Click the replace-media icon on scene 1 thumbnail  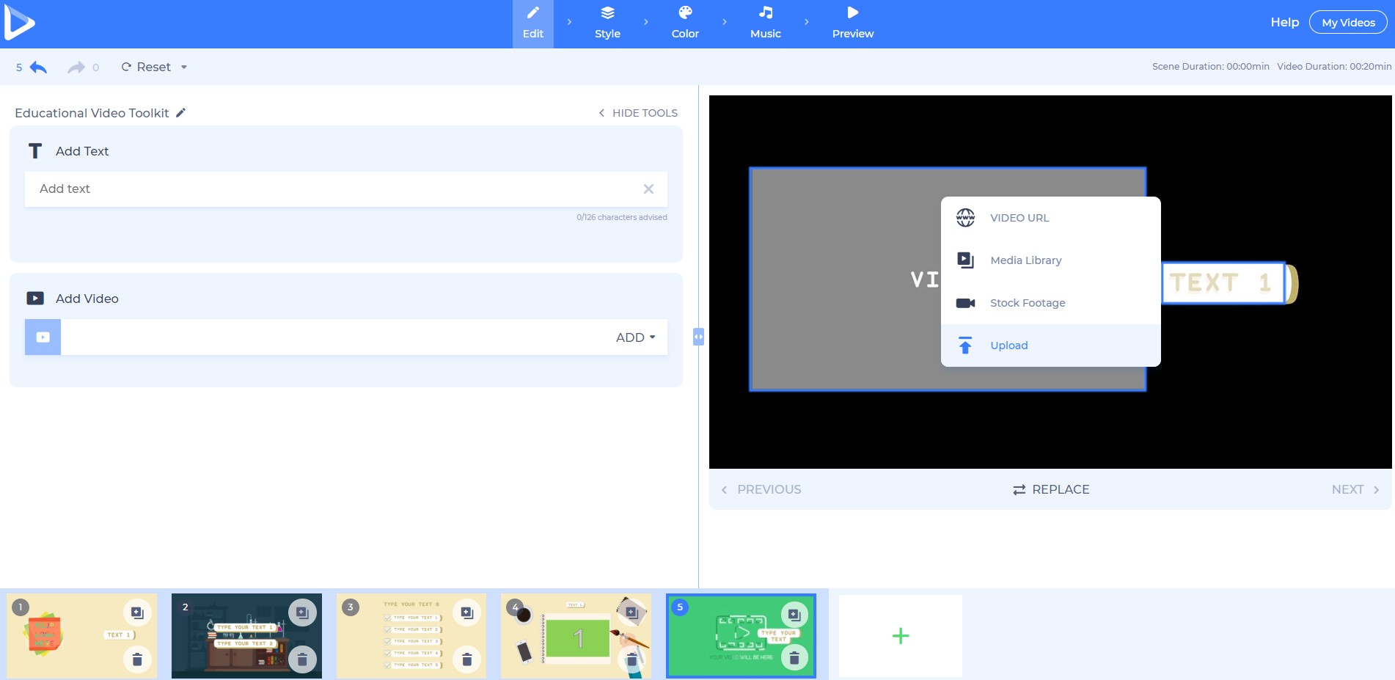click(x=136, y=612)
